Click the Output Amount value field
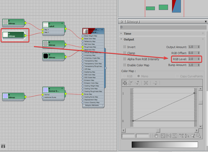This screenshot has height=152, width=208. (193, 47)
